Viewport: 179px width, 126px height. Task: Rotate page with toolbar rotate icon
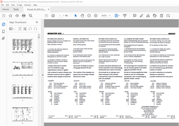(x=168, y=16)
